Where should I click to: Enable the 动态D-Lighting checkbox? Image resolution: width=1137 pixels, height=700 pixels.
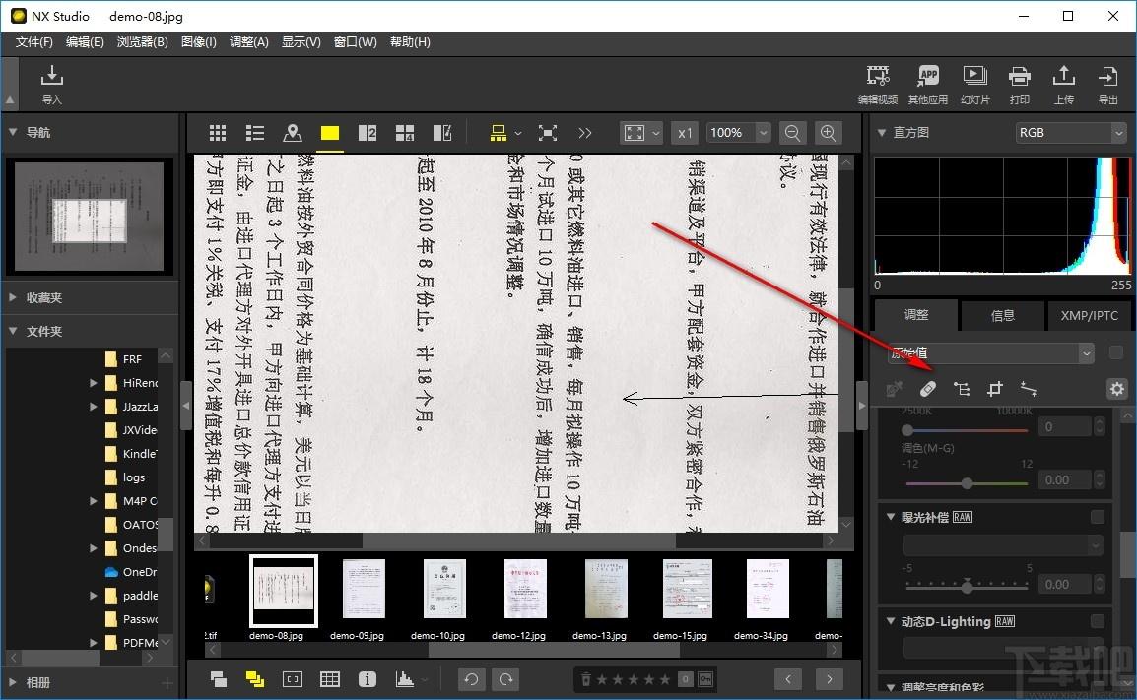click(x=1098, y=621)
